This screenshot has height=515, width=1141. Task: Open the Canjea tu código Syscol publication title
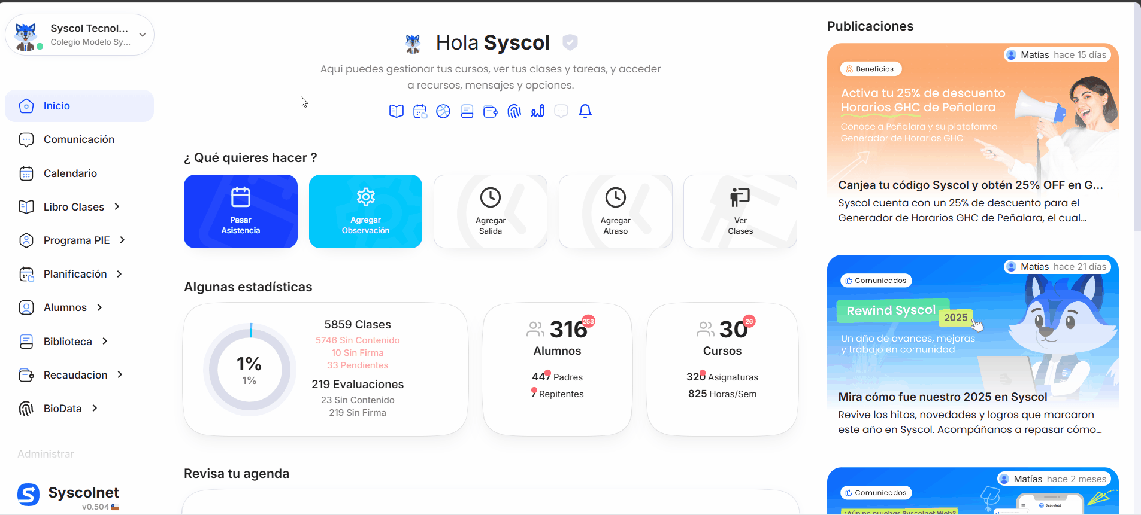tap(970, 185)
